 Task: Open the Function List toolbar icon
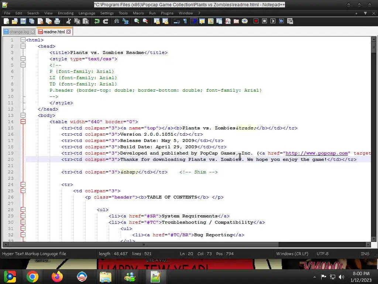click(228, 21)
